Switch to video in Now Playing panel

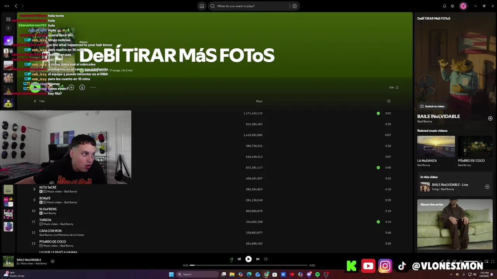click(x=432, y=106)
